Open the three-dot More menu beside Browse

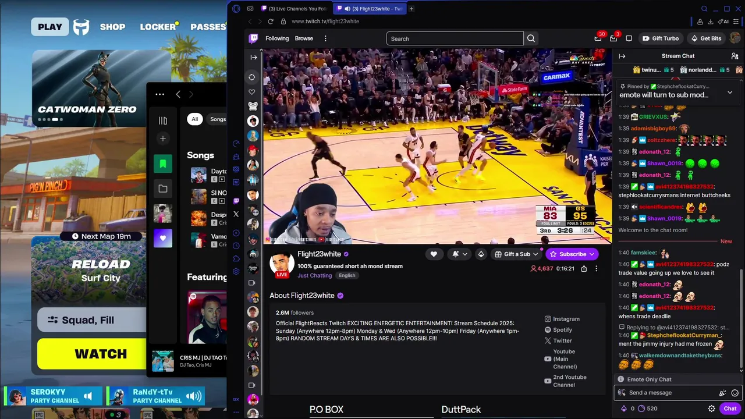coord(325,38)
